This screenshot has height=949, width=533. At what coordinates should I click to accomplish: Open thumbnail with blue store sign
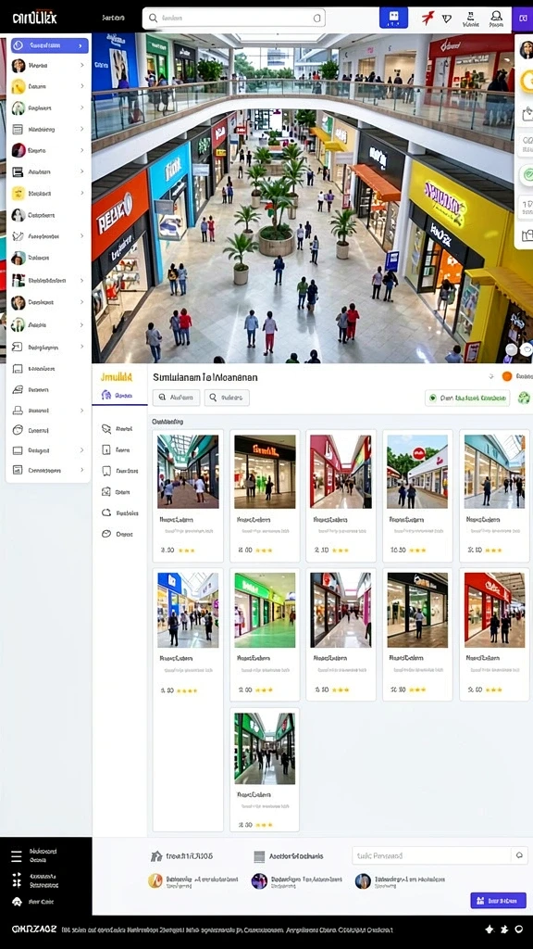click(x=188, y=610)
